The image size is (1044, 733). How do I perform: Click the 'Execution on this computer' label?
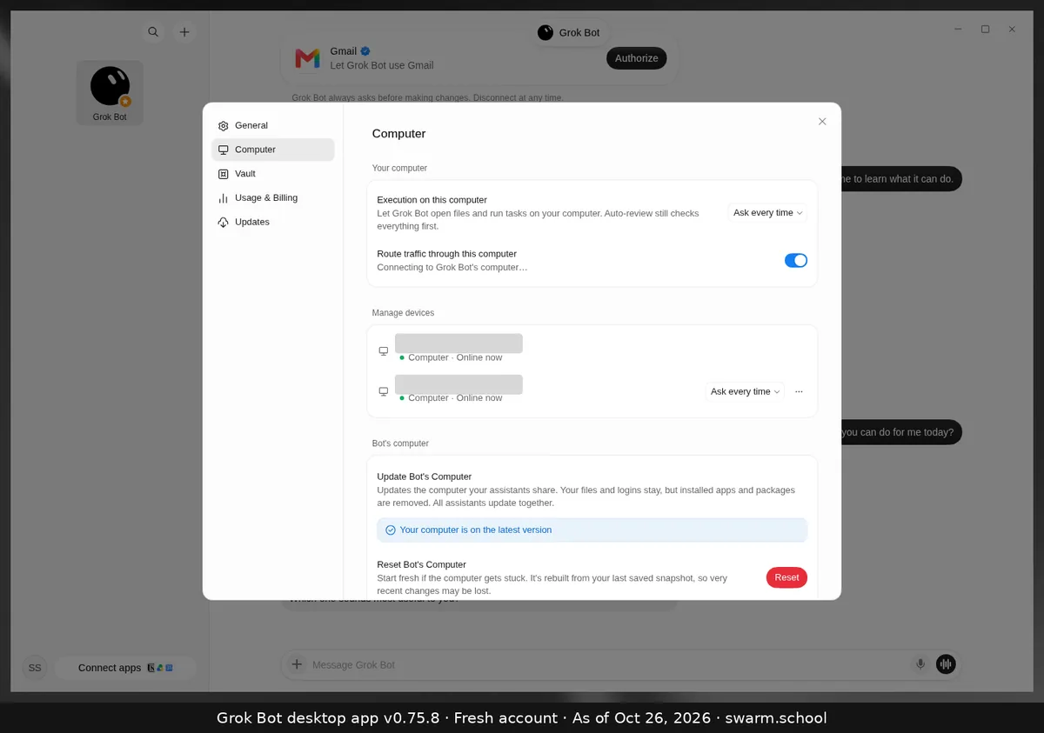click(432, 200)
